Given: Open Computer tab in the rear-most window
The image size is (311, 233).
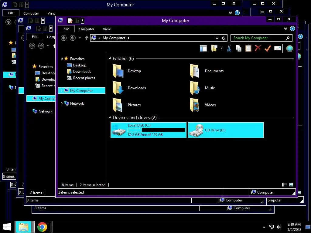Looking at the screenshot, I should (x=31, y=13).
